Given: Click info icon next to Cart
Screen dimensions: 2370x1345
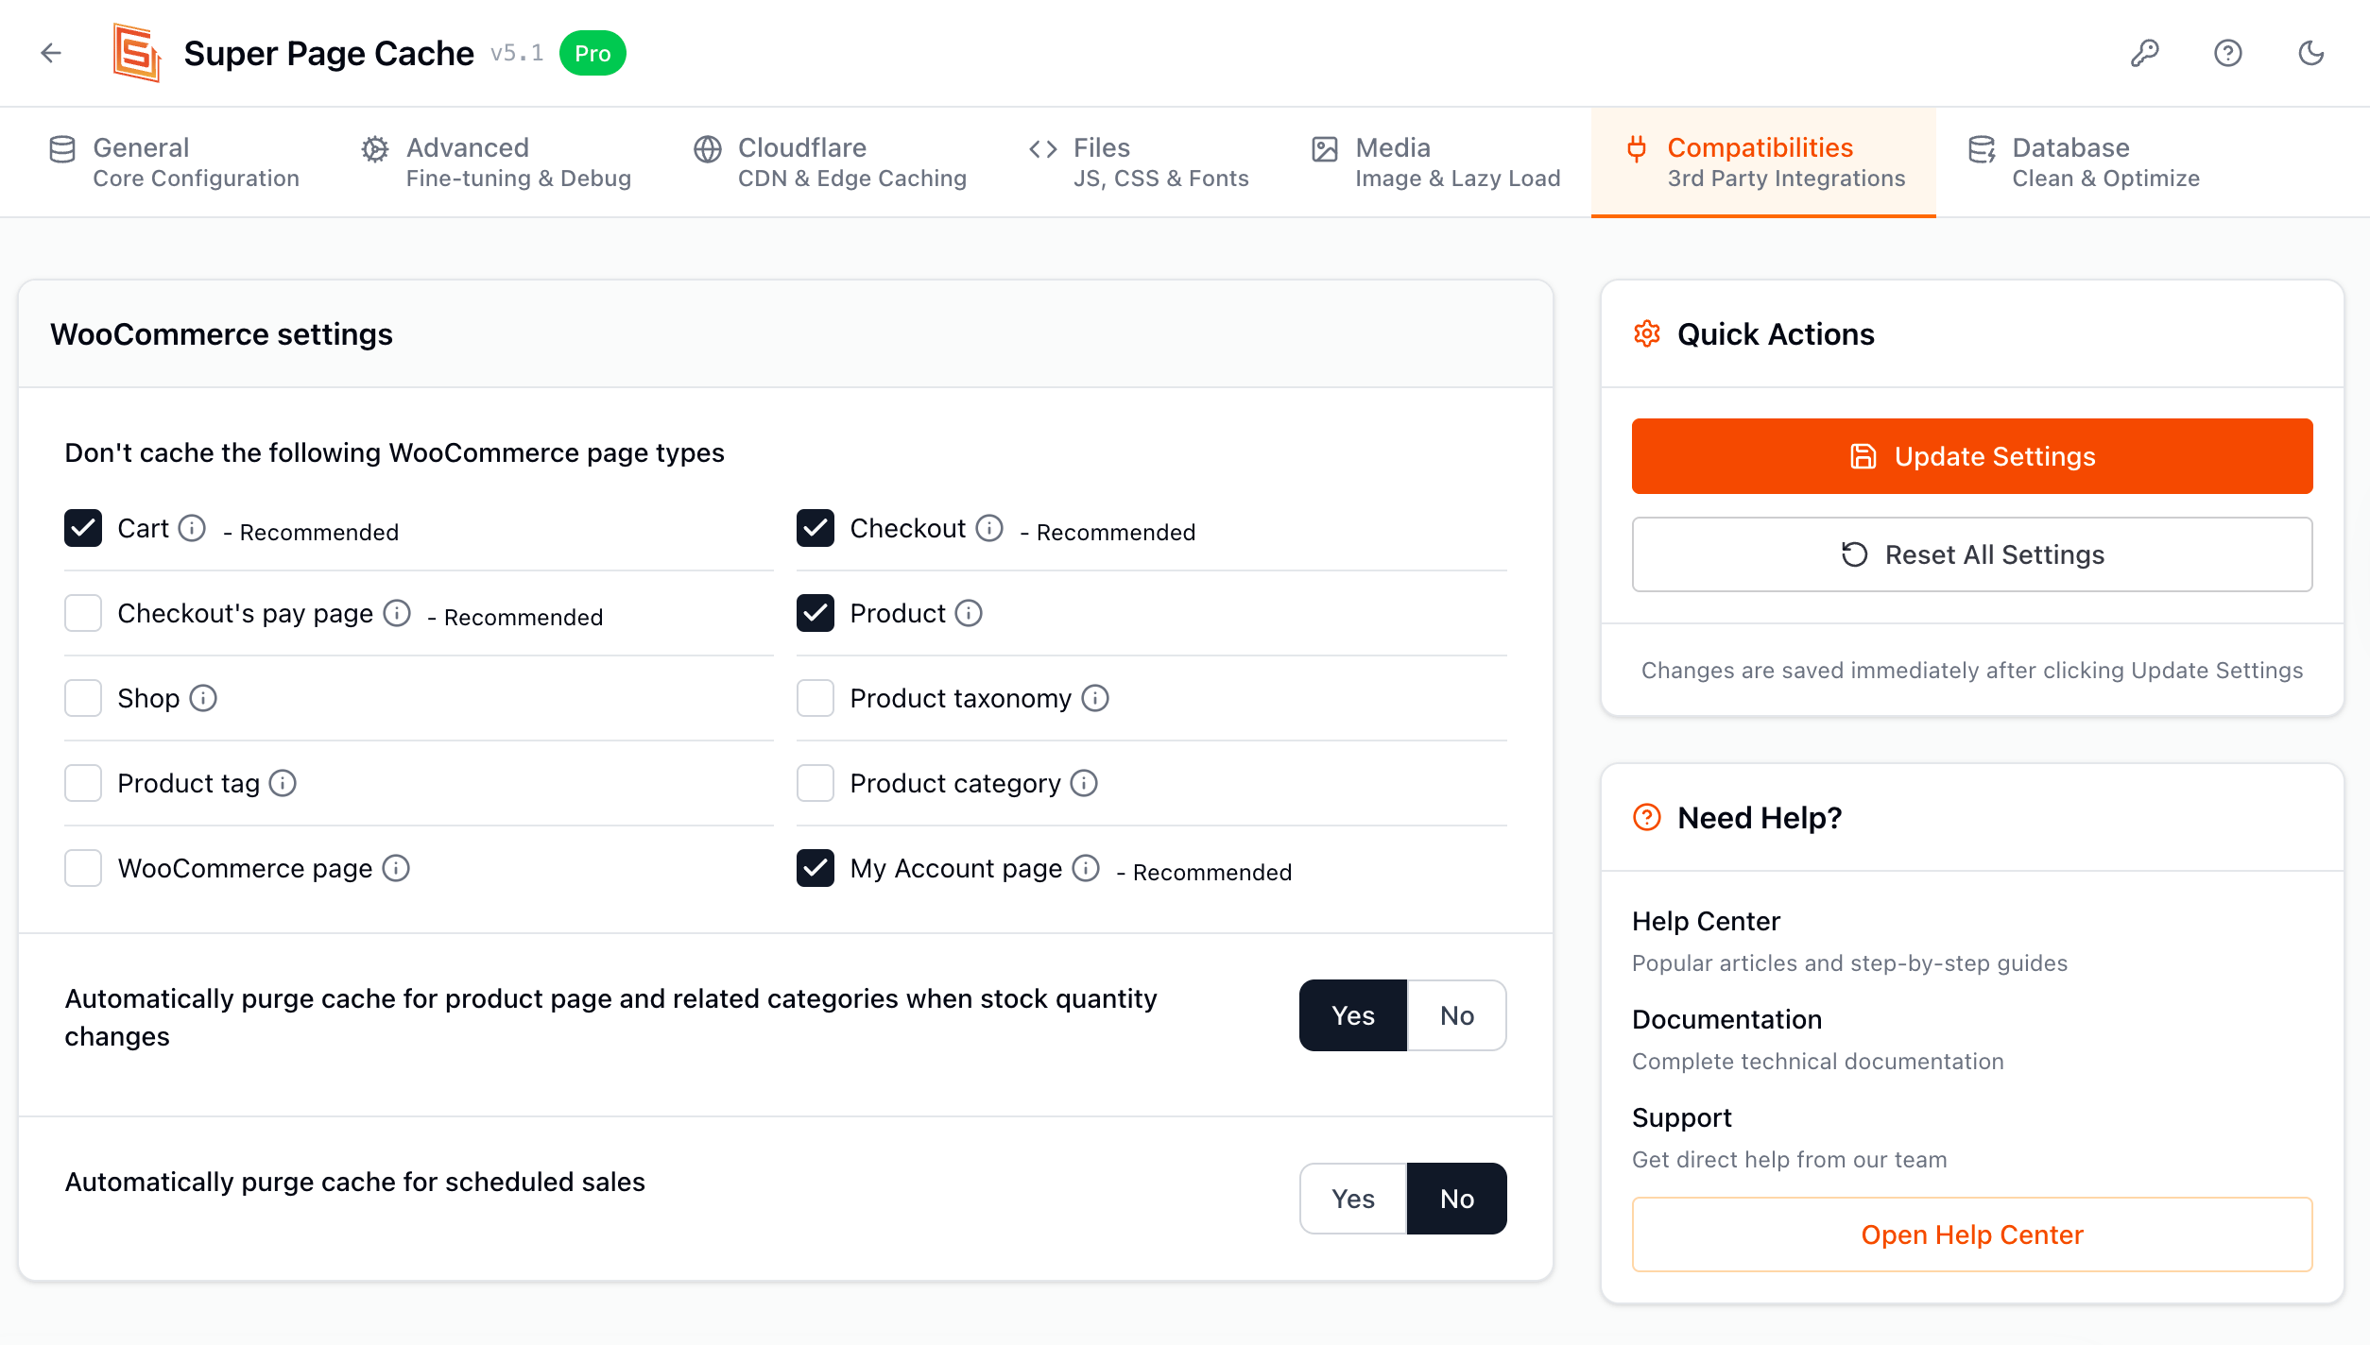Looking at the screenshot, I should point(192,528).
